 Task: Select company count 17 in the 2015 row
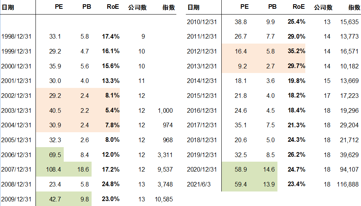[x=327, y=96]
